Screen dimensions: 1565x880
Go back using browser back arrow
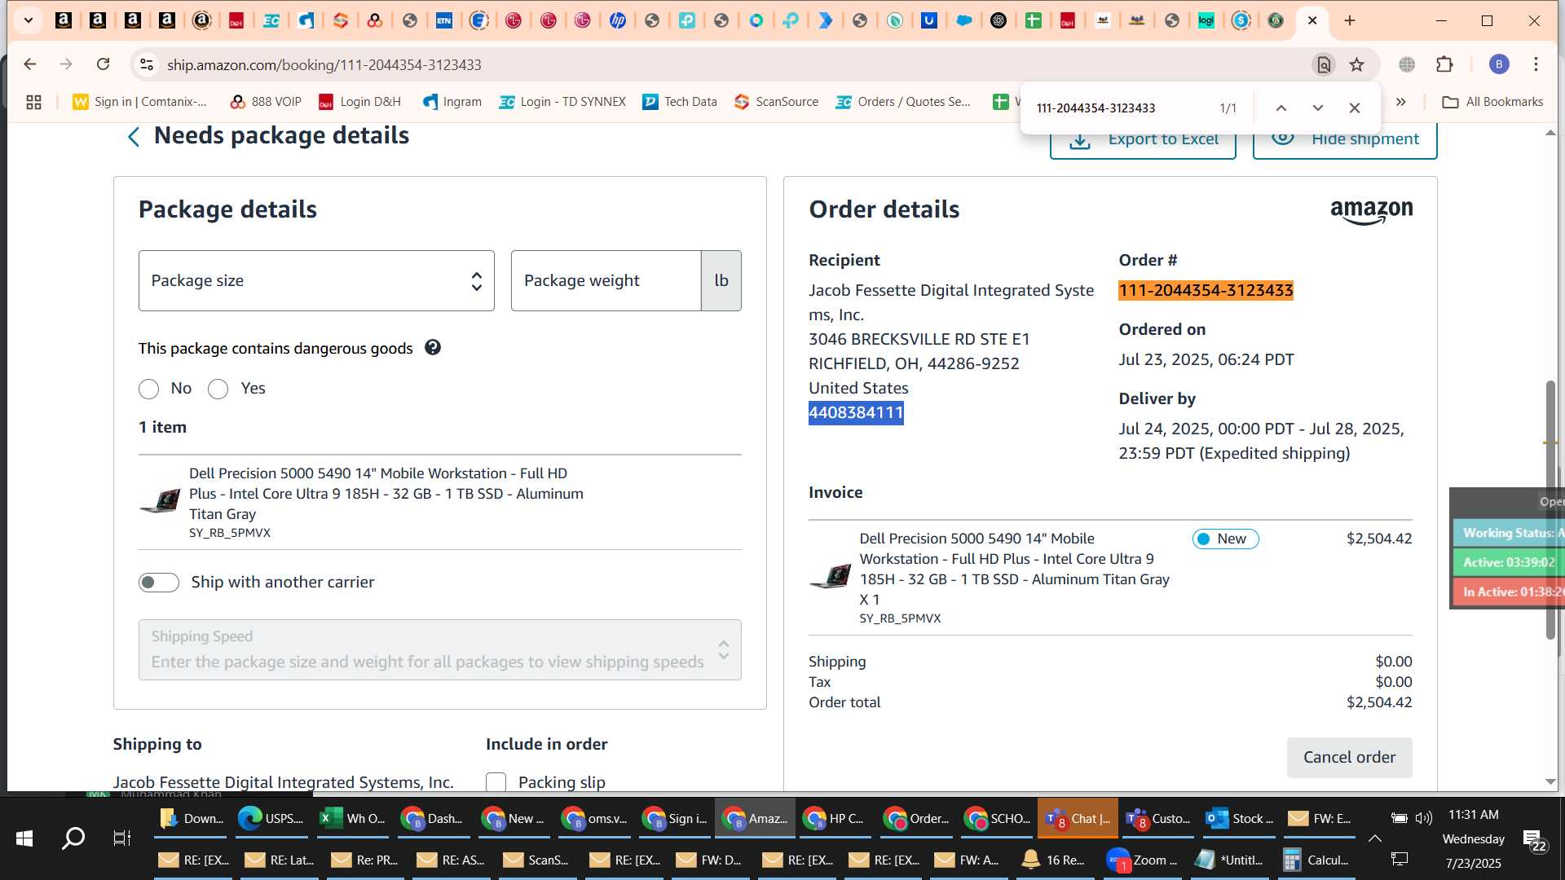30,64
